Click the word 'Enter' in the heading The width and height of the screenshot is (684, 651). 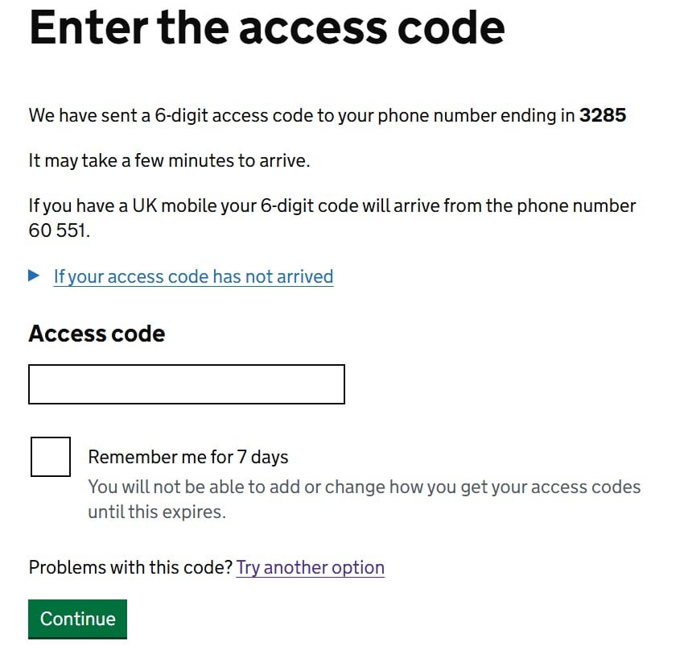89,27
